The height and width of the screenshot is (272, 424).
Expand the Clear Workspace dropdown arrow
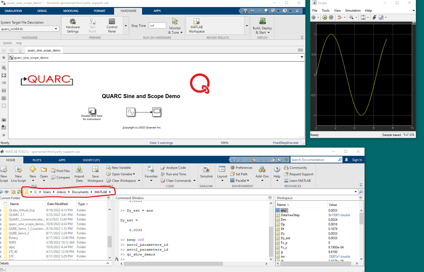139,181
